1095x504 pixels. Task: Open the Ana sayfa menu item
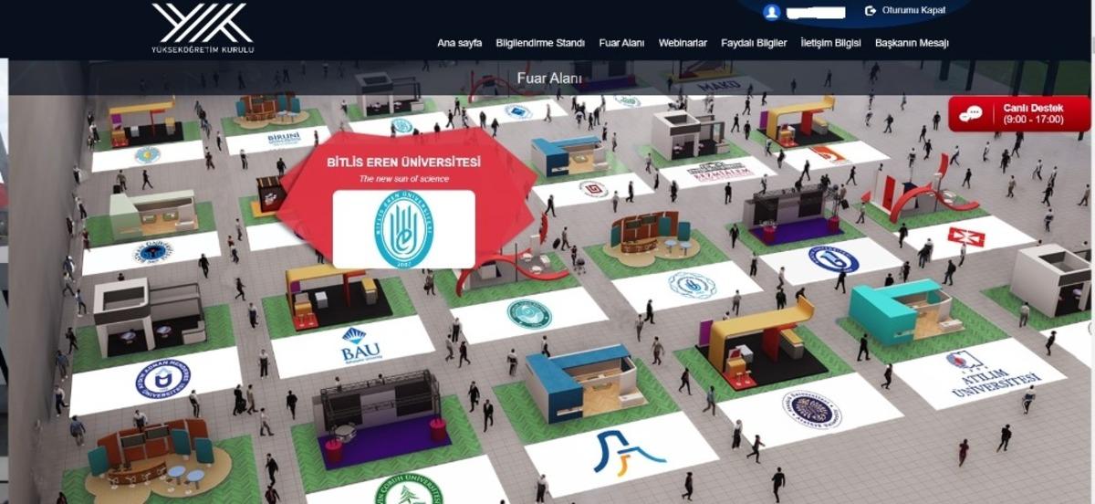tap(459, 43)
